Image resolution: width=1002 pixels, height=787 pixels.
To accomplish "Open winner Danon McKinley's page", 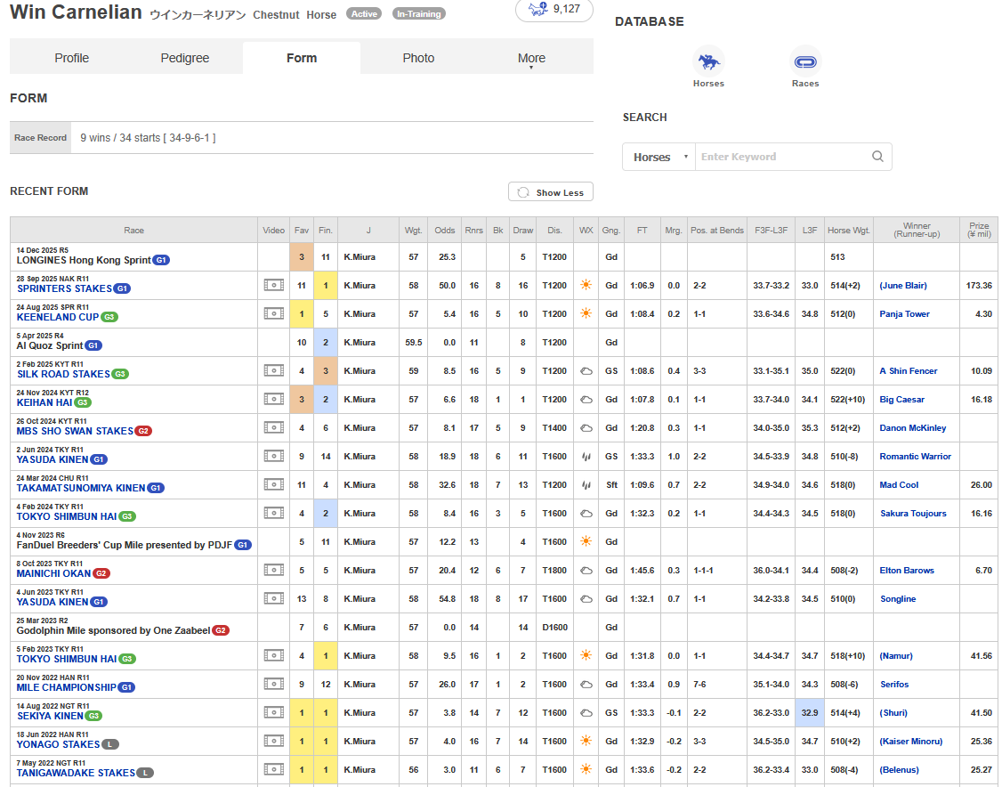I will point(912,427).
